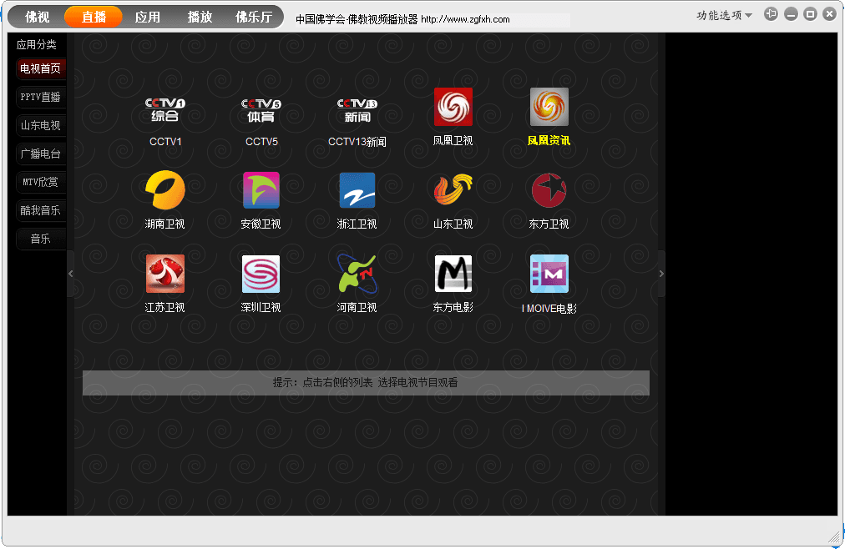Click the 东方电影 text label
845x549 pixels.
(453, 307)
